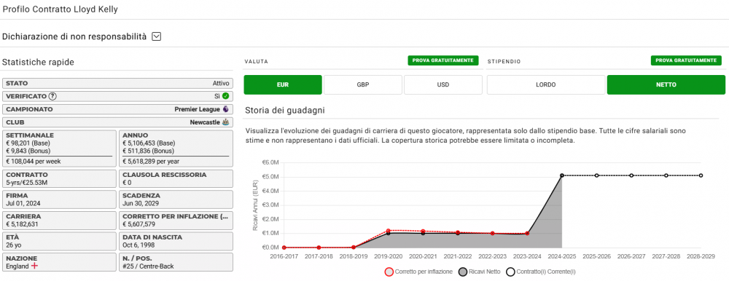This screenshot has width=729, height=281.
Task: Click the 2019-2020 red inflation data point
Action: click(389, 230)
